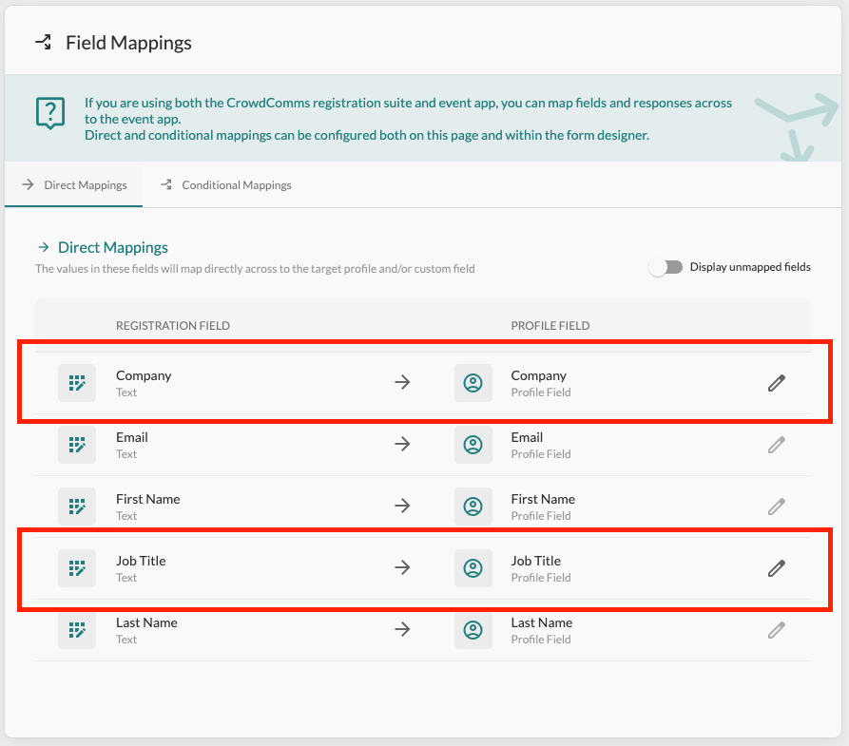This screenshot has width=849, height=746.
Task: Click the Email profile field avatar icon
Action: (x=473, y=445)
